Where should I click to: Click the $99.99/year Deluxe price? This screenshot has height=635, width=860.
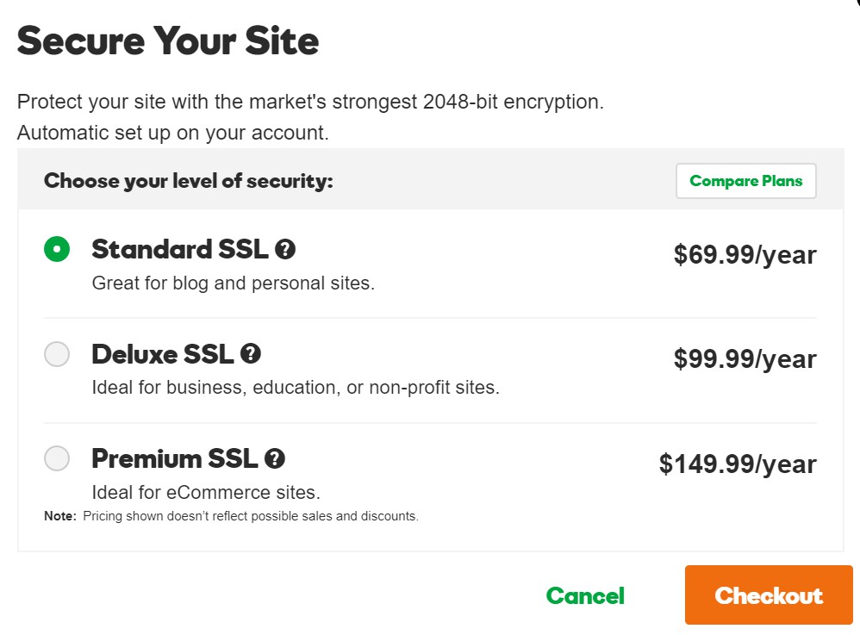(x=745, y=358)
